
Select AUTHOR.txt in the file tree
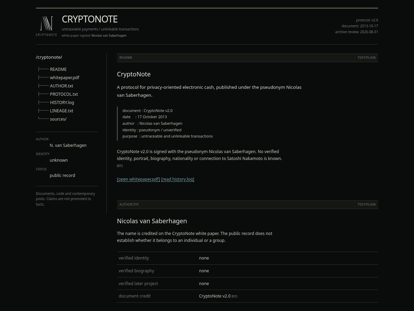tap(61, 86)
